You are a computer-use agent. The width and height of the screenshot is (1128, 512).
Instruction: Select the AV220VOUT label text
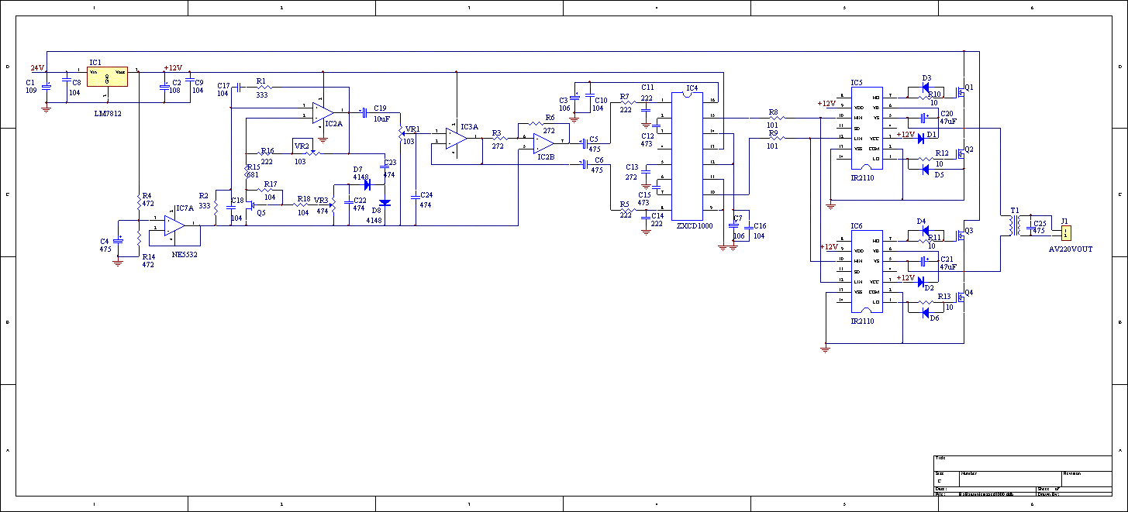[1070, 249]
